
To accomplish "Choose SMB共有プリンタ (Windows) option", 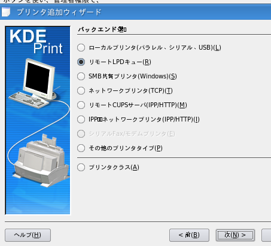I will pos(81,77).
